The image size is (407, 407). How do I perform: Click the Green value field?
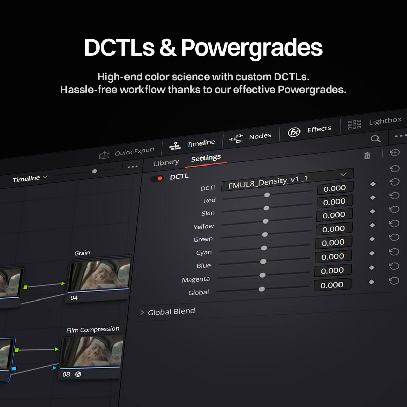(334, 229)
